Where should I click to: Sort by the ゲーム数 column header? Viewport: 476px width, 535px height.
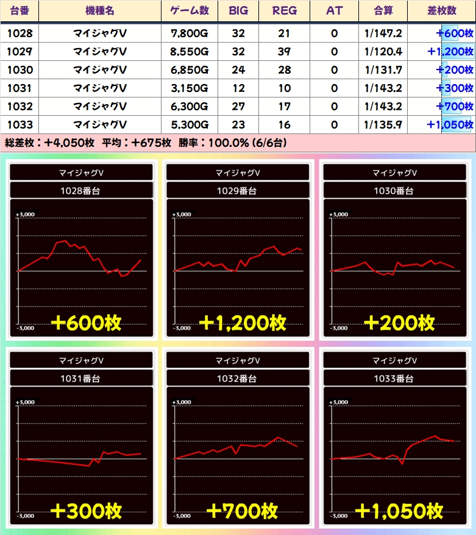click(189, 11)
